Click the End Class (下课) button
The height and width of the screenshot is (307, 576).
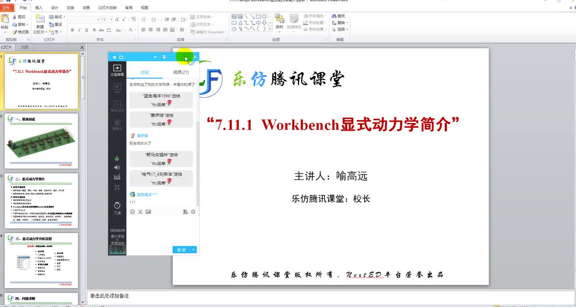(x=117, y=208)
